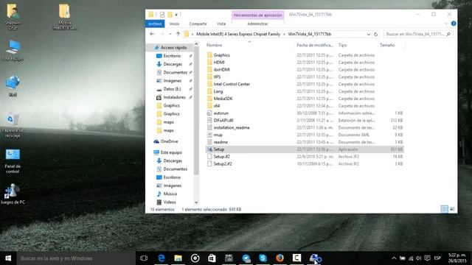The height and width of the screenshot is (265, 472).
Task: Click the search box for Win7Vista_64_151717bb
Action: 418,35
